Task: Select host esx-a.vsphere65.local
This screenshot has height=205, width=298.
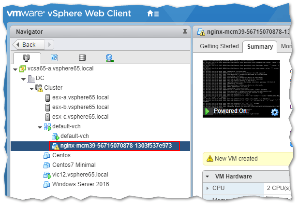Action: click(x=80, y=97)
